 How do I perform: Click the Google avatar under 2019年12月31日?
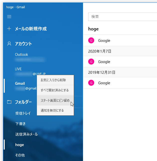pos(91,83)
